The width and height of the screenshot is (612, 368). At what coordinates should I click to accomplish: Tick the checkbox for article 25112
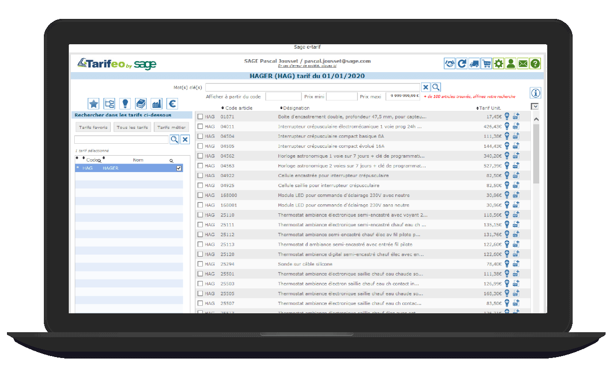[x=200, y=234]
